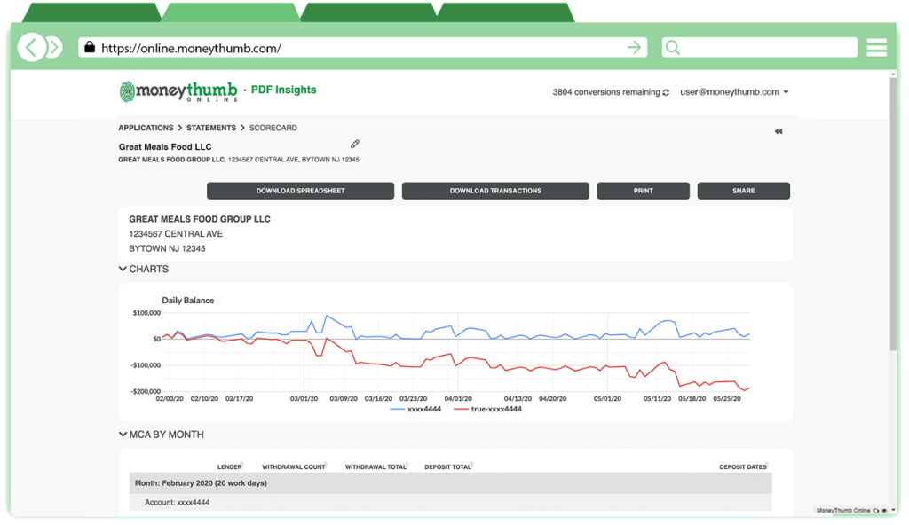Refresh the conversions remaining count
909x525 pixels.
(666, 91)
